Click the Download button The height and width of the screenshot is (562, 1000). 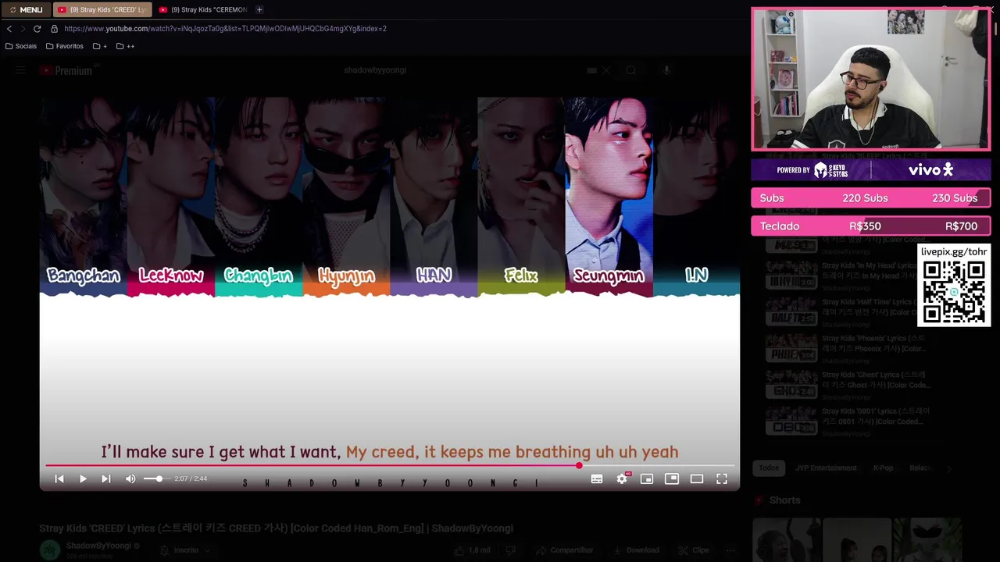tap(635, 550)
